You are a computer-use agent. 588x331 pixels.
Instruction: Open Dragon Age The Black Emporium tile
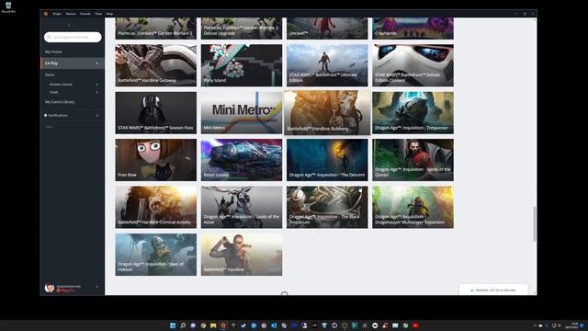pos(327,207)
